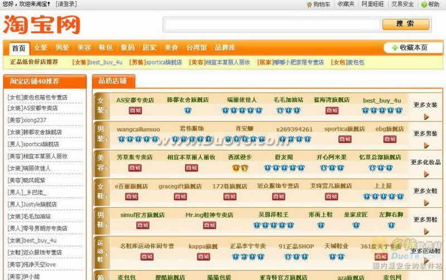Open the 居家 navigation tab
Viewport: 446px width, 280px height.
(149, 47)
